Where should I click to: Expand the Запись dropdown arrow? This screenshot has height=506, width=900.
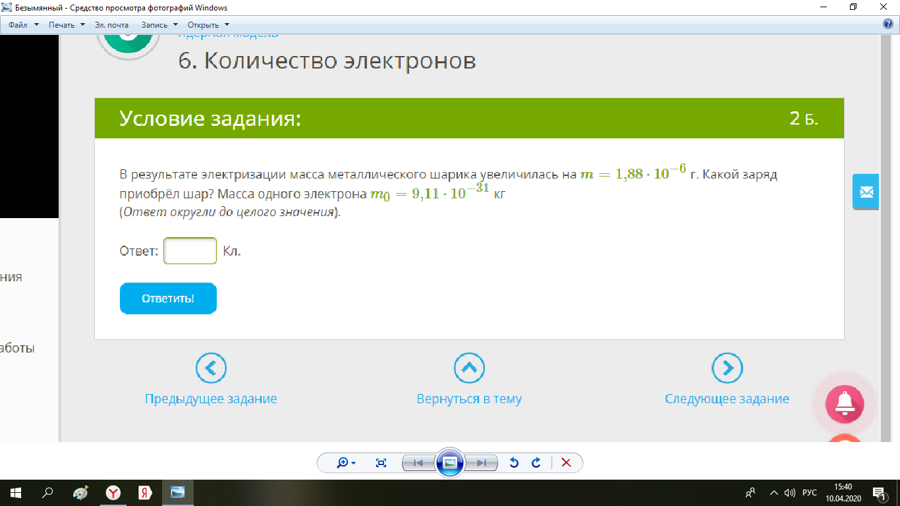(x=176, y=24)
